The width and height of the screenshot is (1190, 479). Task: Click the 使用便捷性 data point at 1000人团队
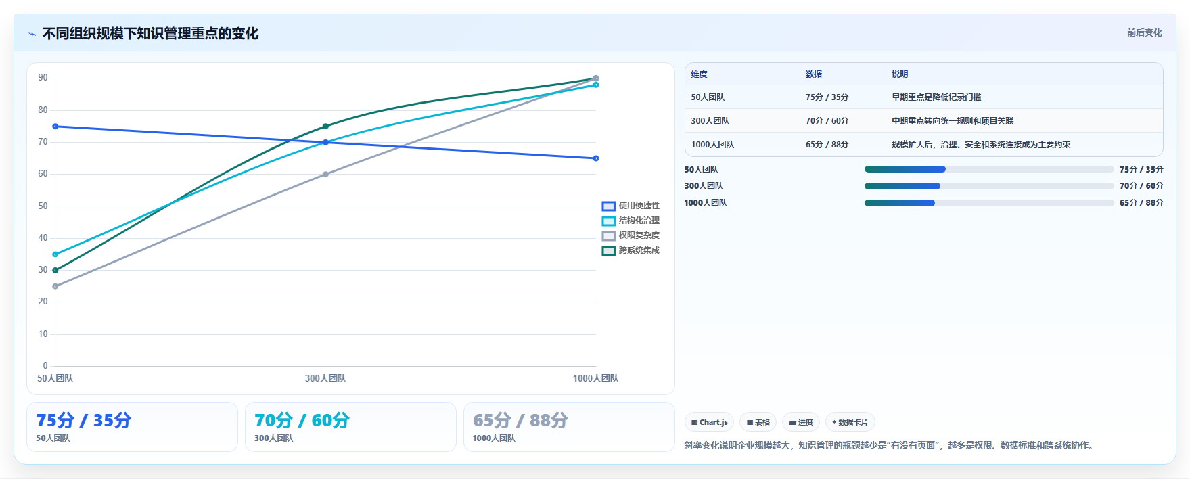pyautogui.click(x=596, y=158)
